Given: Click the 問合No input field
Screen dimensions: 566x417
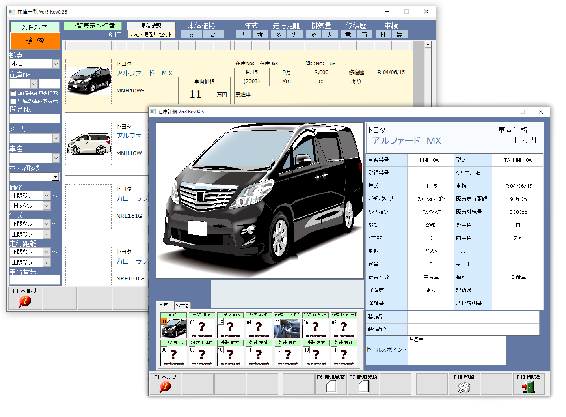Looking at the screenshot, I should (35, 119).
